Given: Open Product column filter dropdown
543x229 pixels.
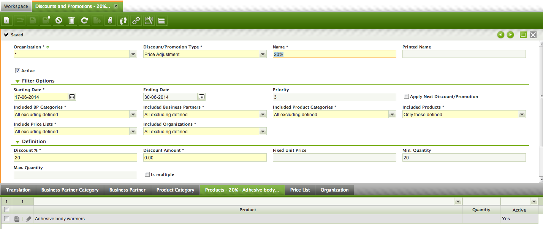Looking at the screenshot, I should [458, 202].
